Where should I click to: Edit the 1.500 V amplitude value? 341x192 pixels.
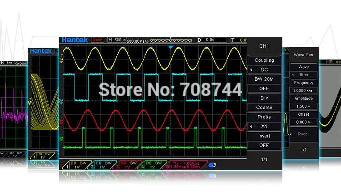pos(304,106)
